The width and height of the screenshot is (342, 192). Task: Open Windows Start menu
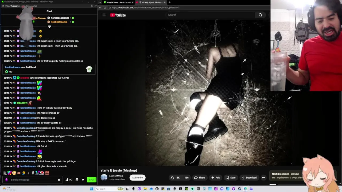[x=92, y=189]
